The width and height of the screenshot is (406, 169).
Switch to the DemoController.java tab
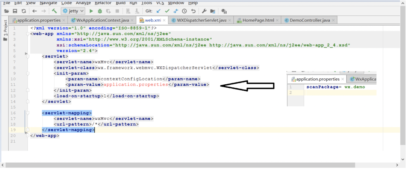pyautogui.click(x=309, y=20)
